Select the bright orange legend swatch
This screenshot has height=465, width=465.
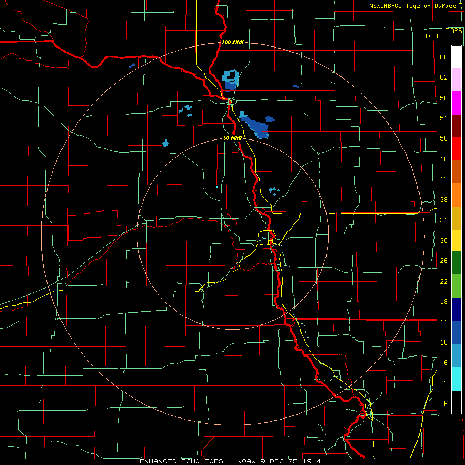[456, 195]
